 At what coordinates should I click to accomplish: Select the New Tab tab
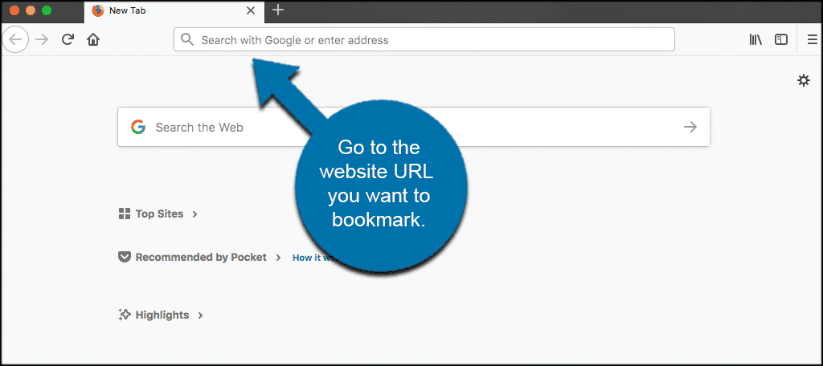pos(174,11)
